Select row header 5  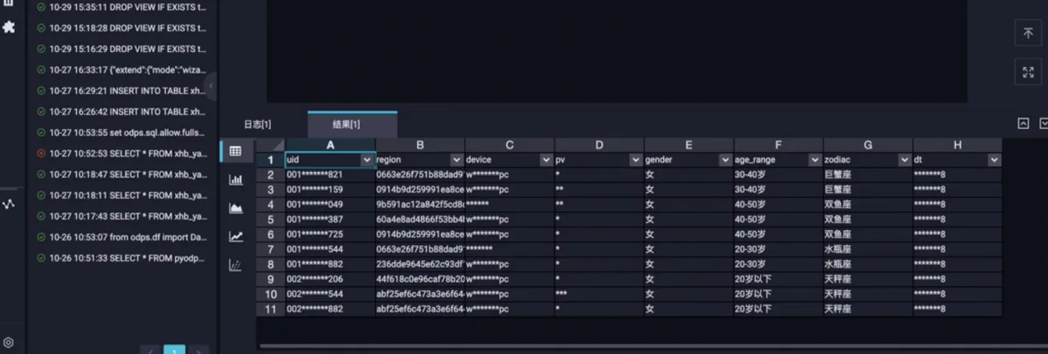(x=270, y=219)
